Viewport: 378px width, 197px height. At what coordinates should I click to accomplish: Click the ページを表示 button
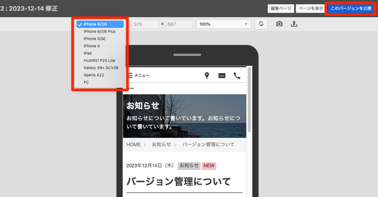click(311, 8)
